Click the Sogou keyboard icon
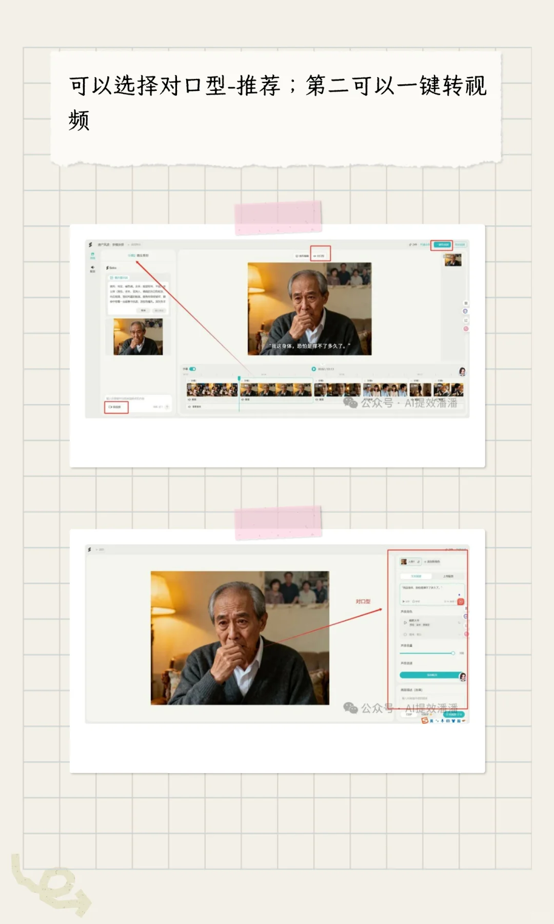 click(x=448, y=721)
